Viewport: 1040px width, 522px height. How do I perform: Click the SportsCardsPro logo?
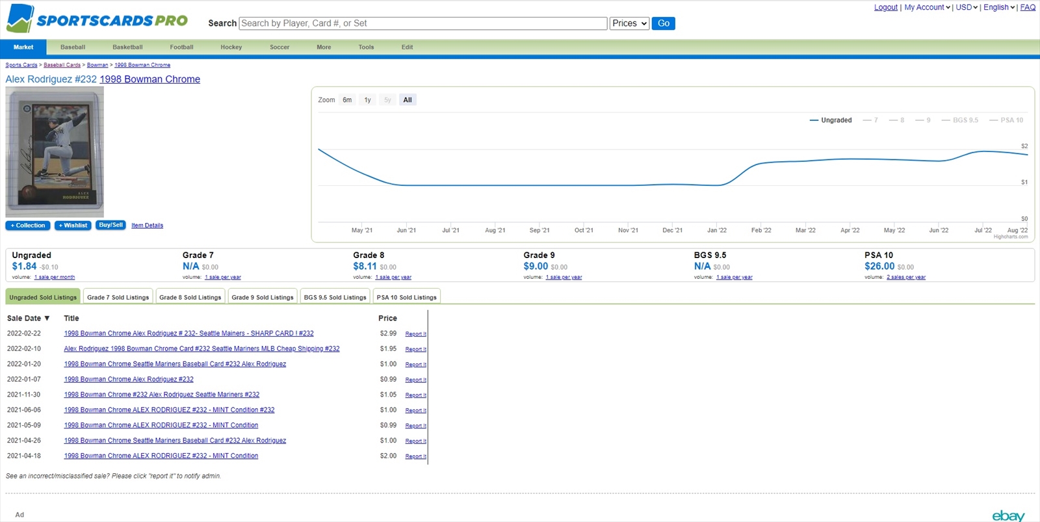[x=97, y=18]
